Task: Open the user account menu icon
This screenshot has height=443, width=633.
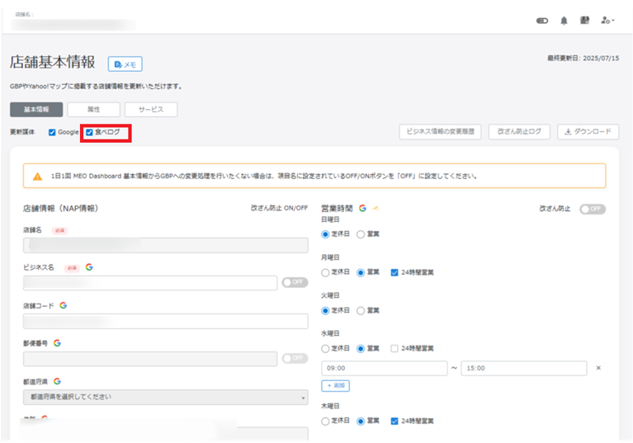Action: tap(607, 21)
